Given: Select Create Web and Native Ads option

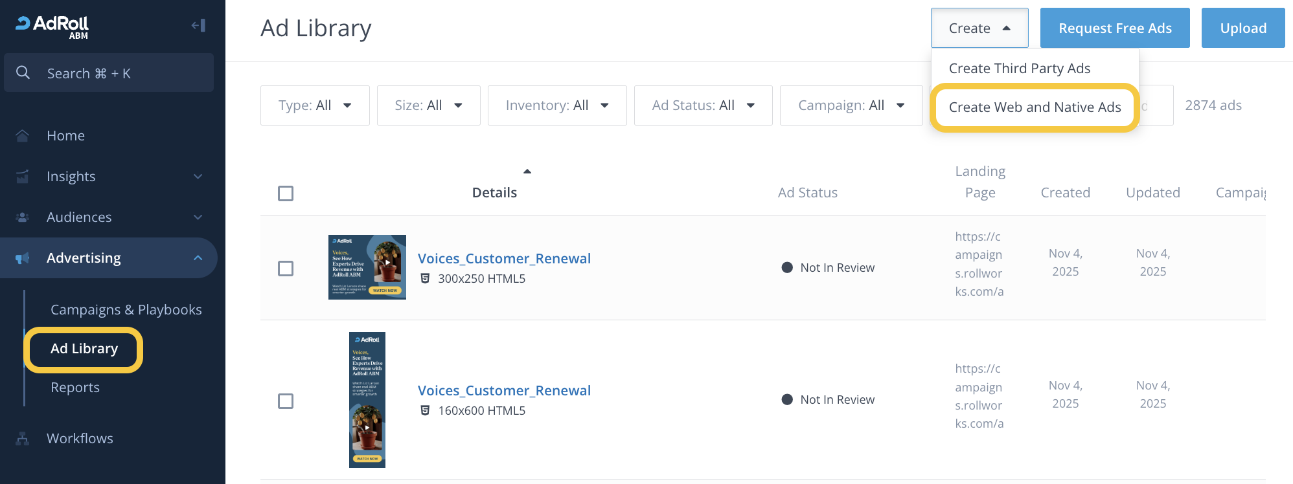Looking at the screenshot, I should [1035, 107].
